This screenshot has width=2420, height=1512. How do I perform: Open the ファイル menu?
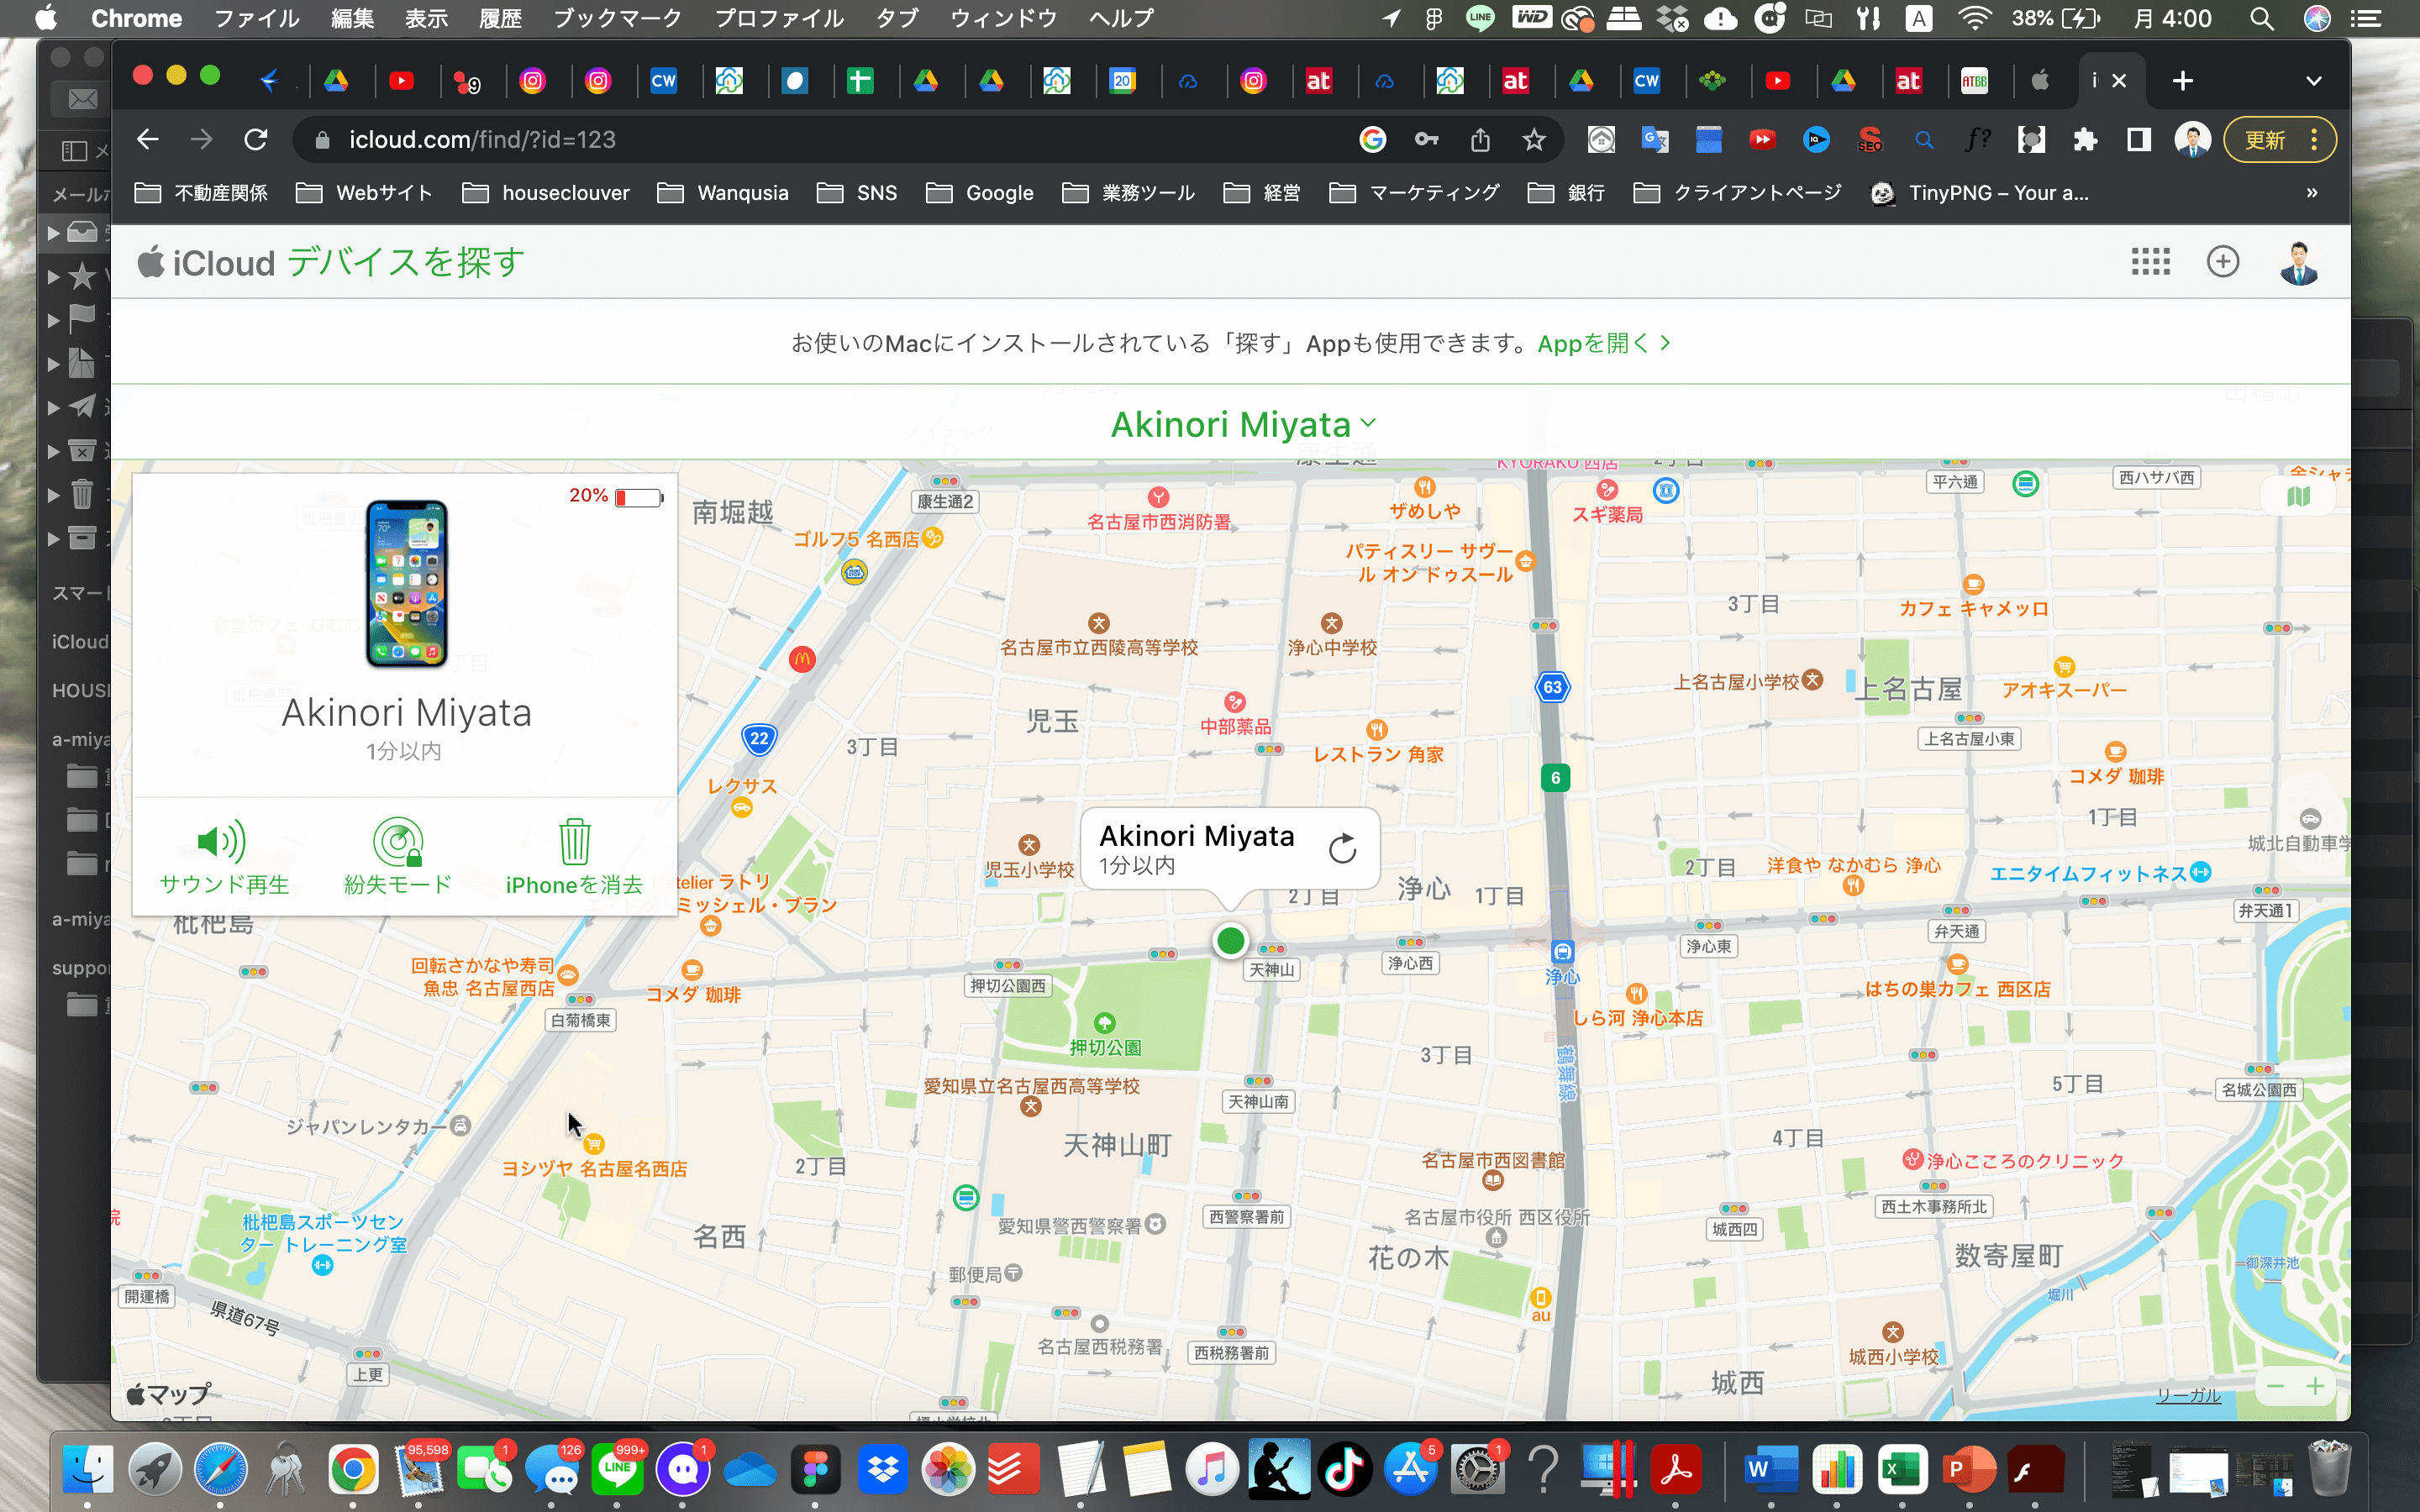pos(257,18)
